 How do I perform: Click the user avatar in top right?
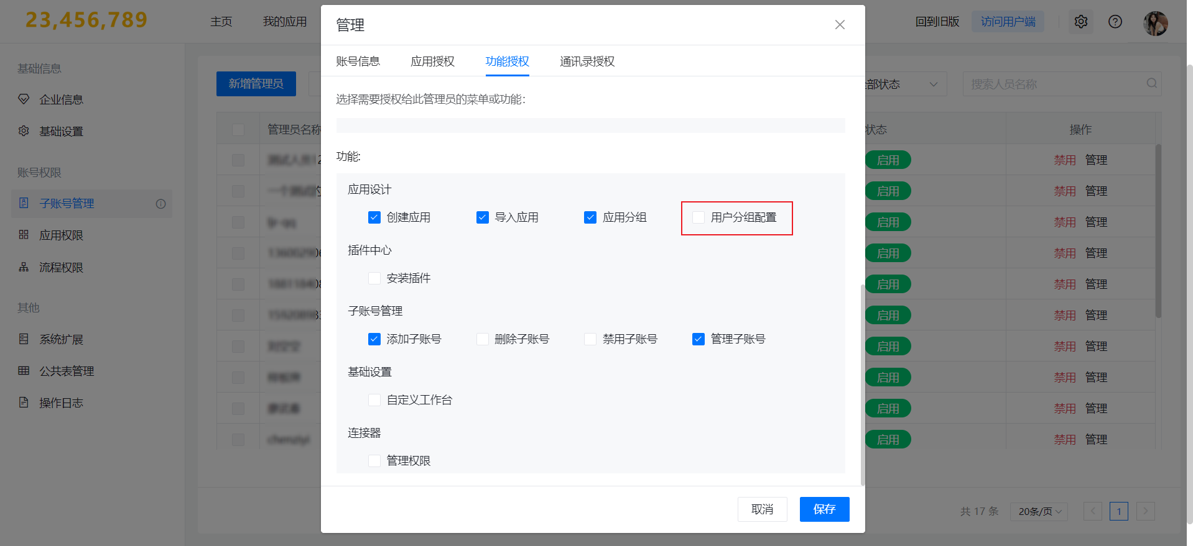(1155, 24)
